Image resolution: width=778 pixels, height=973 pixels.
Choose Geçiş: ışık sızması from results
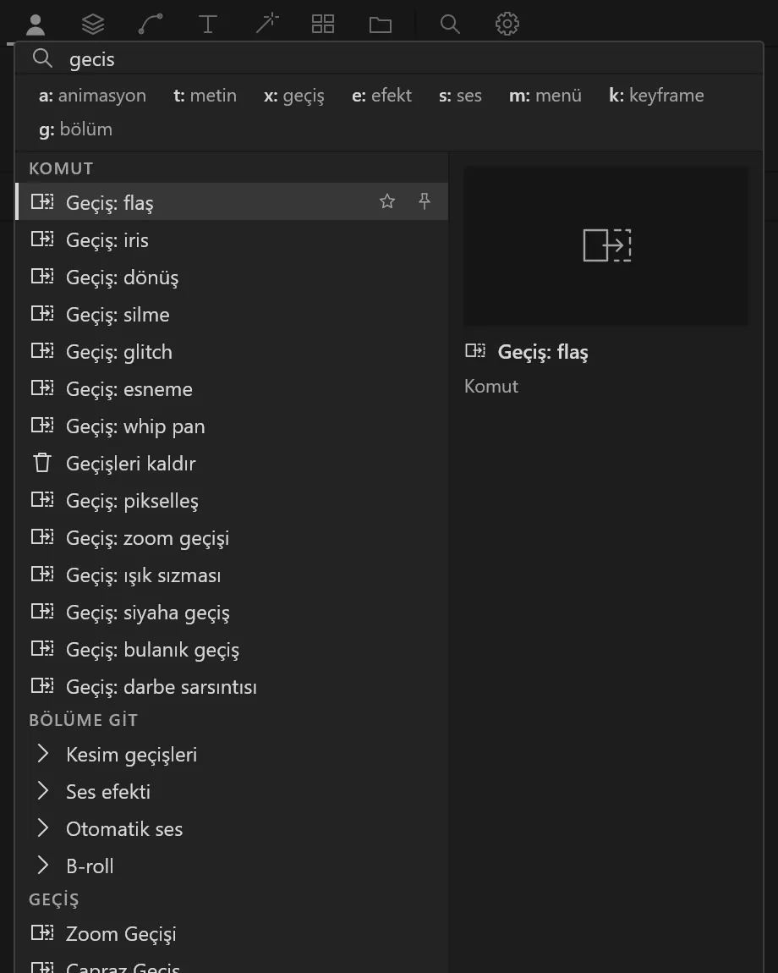point(232,574)
